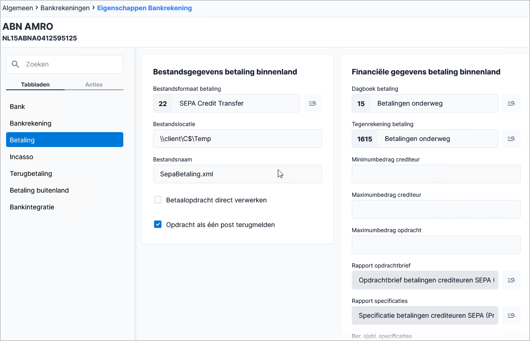
Task: Select the Tabbladen tab
Action: click(35, 85)
